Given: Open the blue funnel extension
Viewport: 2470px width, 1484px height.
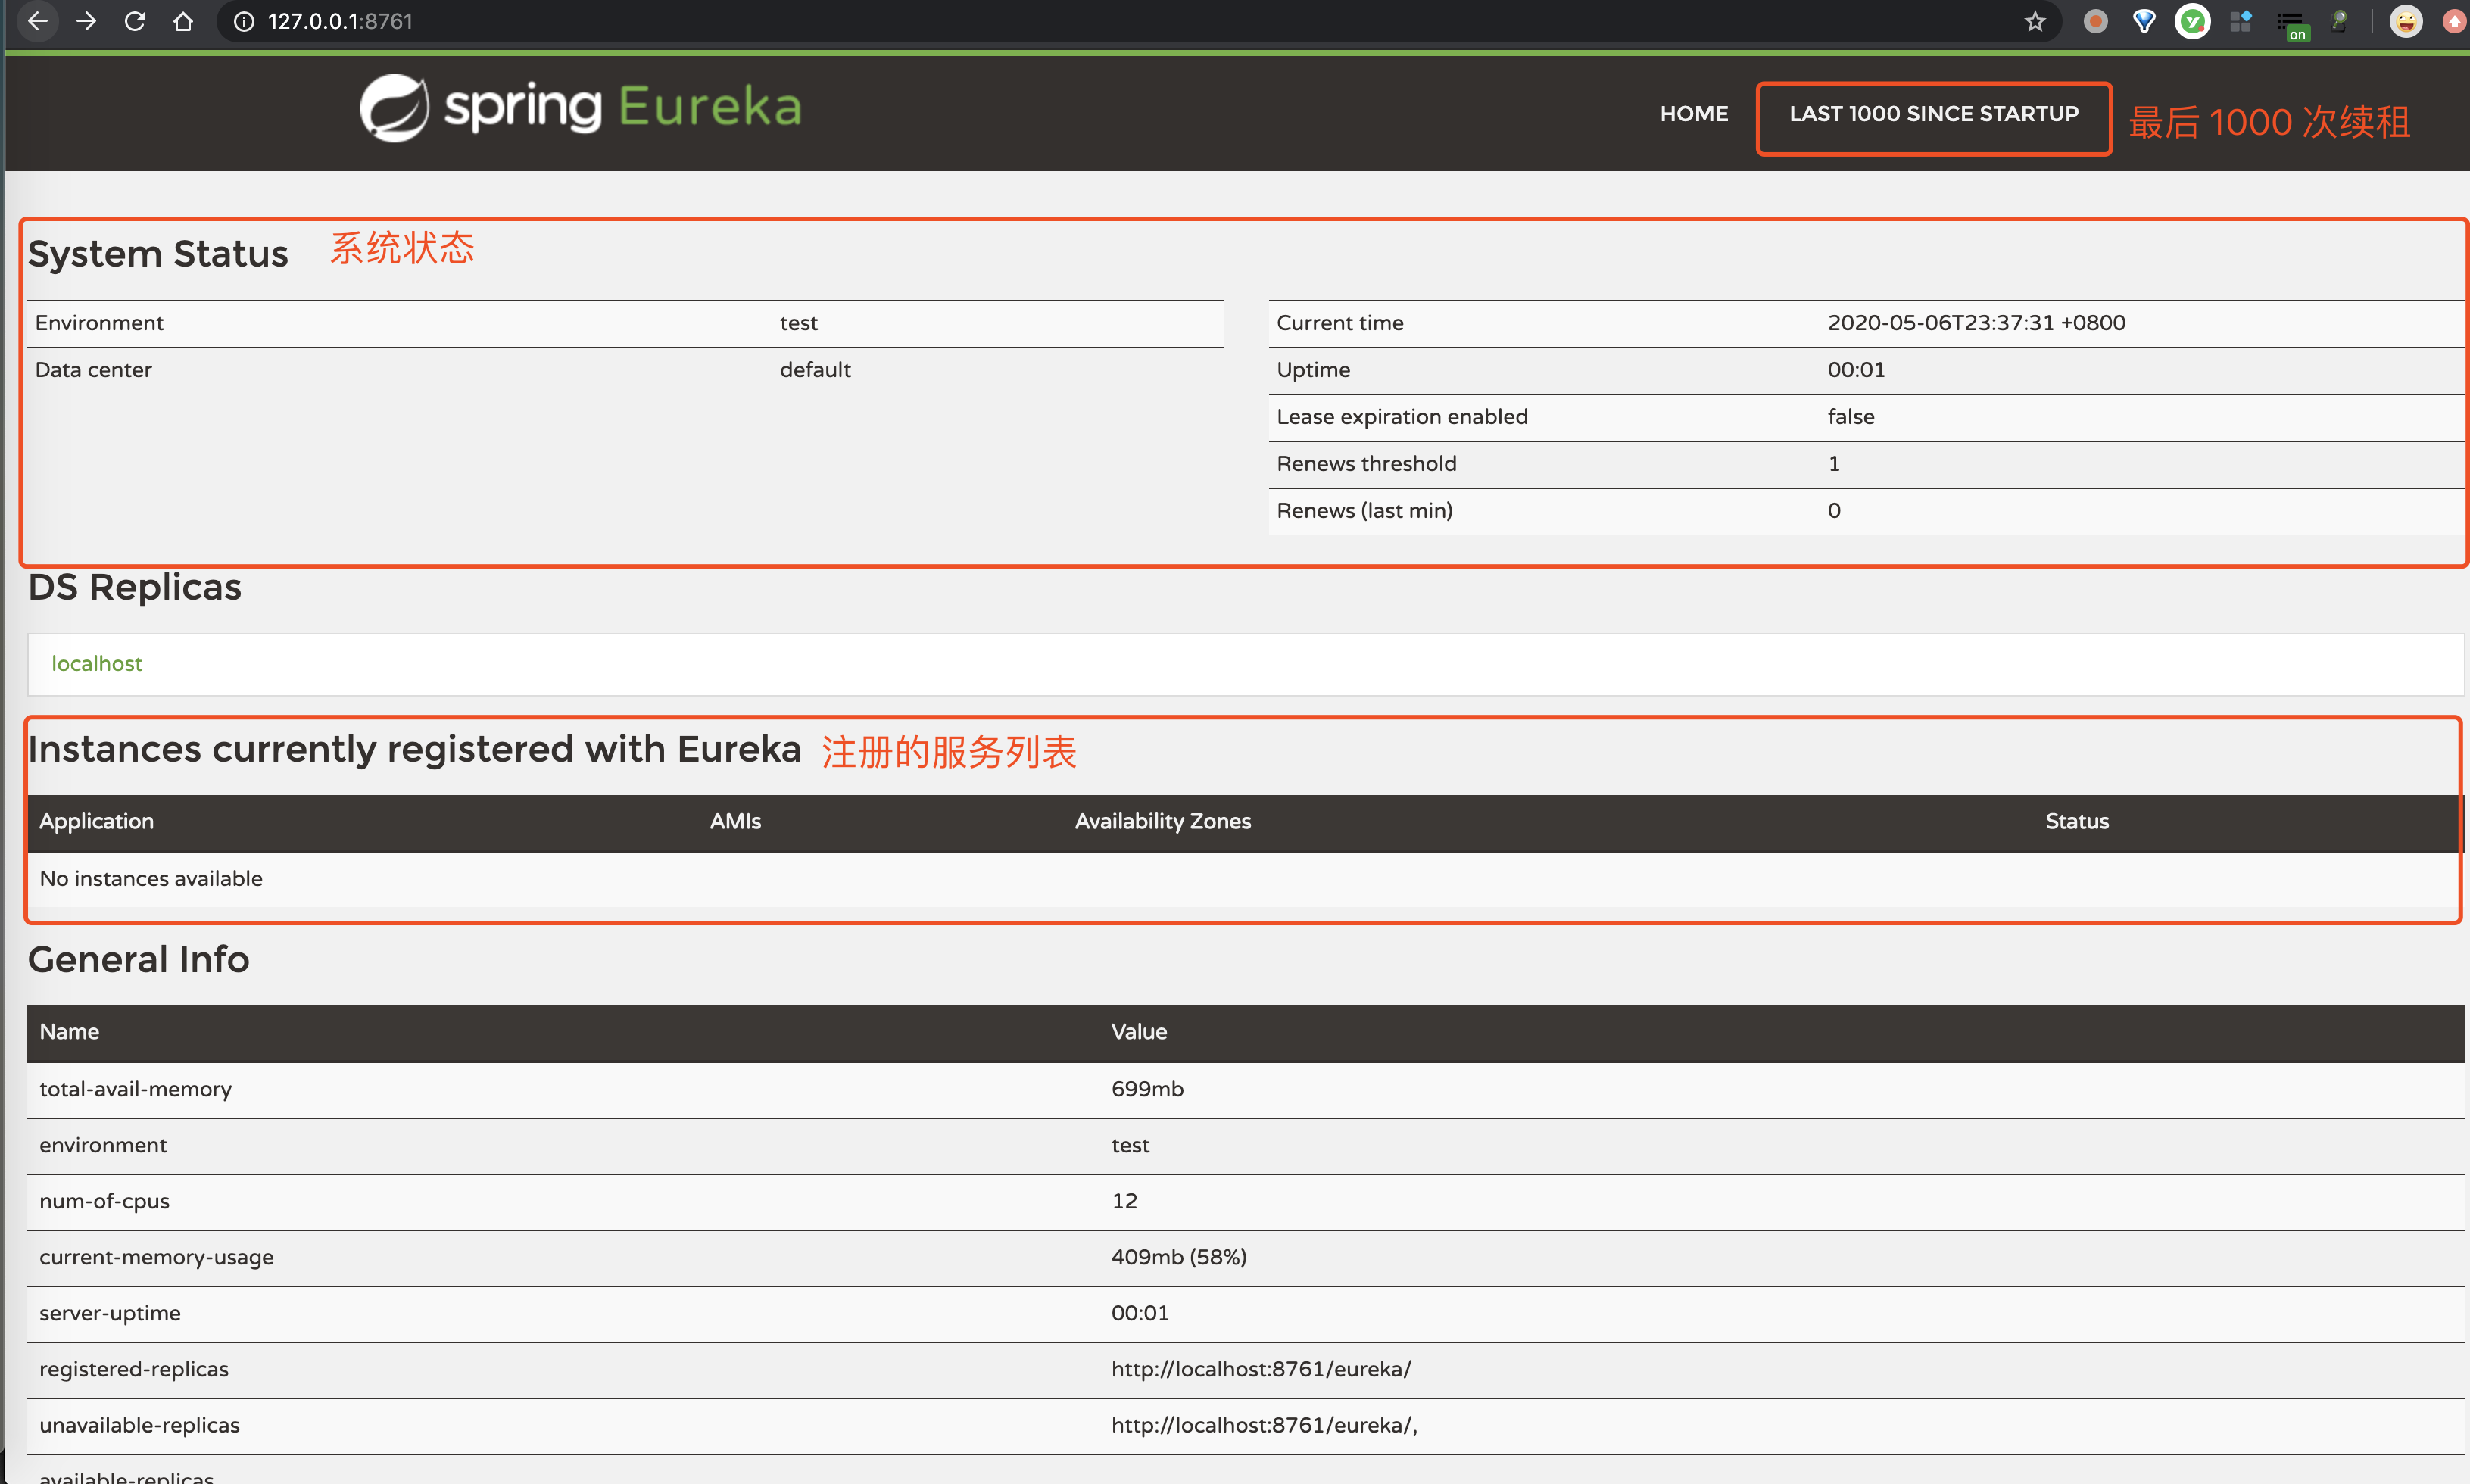Looking at the screenshot, I should click(2142, 20).
